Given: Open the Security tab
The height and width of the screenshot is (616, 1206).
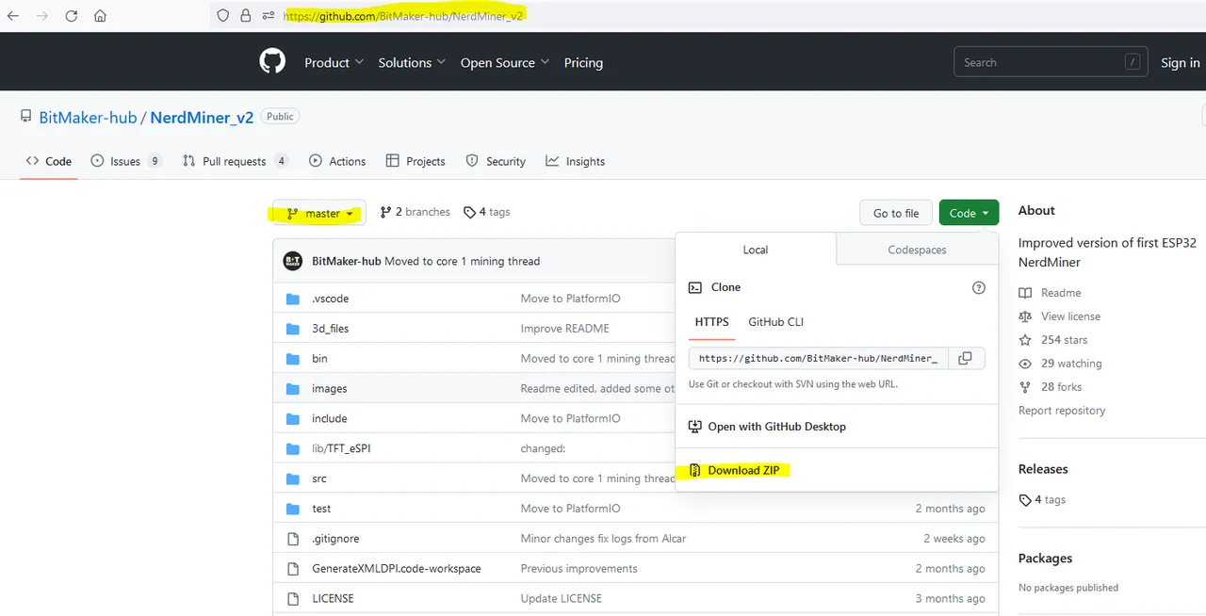Looking at the screenshot, I should tap(496, 161).
